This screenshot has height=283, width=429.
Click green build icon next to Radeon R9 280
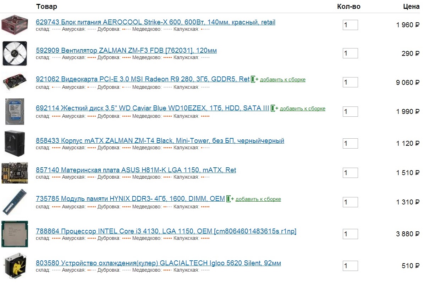(x=254, y=80)
